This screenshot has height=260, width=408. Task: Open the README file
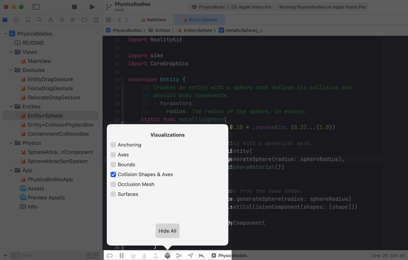point(33,43)
